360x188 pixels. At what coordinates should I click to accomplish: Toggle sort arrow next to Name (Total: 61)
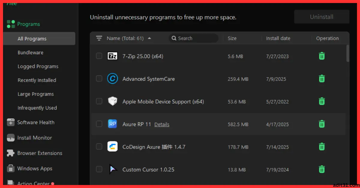[x=149, y=38]
